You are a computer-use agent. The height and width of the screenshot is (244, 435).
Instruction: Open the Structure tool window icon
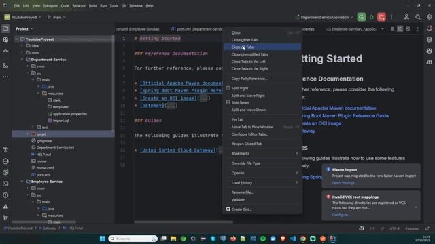coord(5,66)
